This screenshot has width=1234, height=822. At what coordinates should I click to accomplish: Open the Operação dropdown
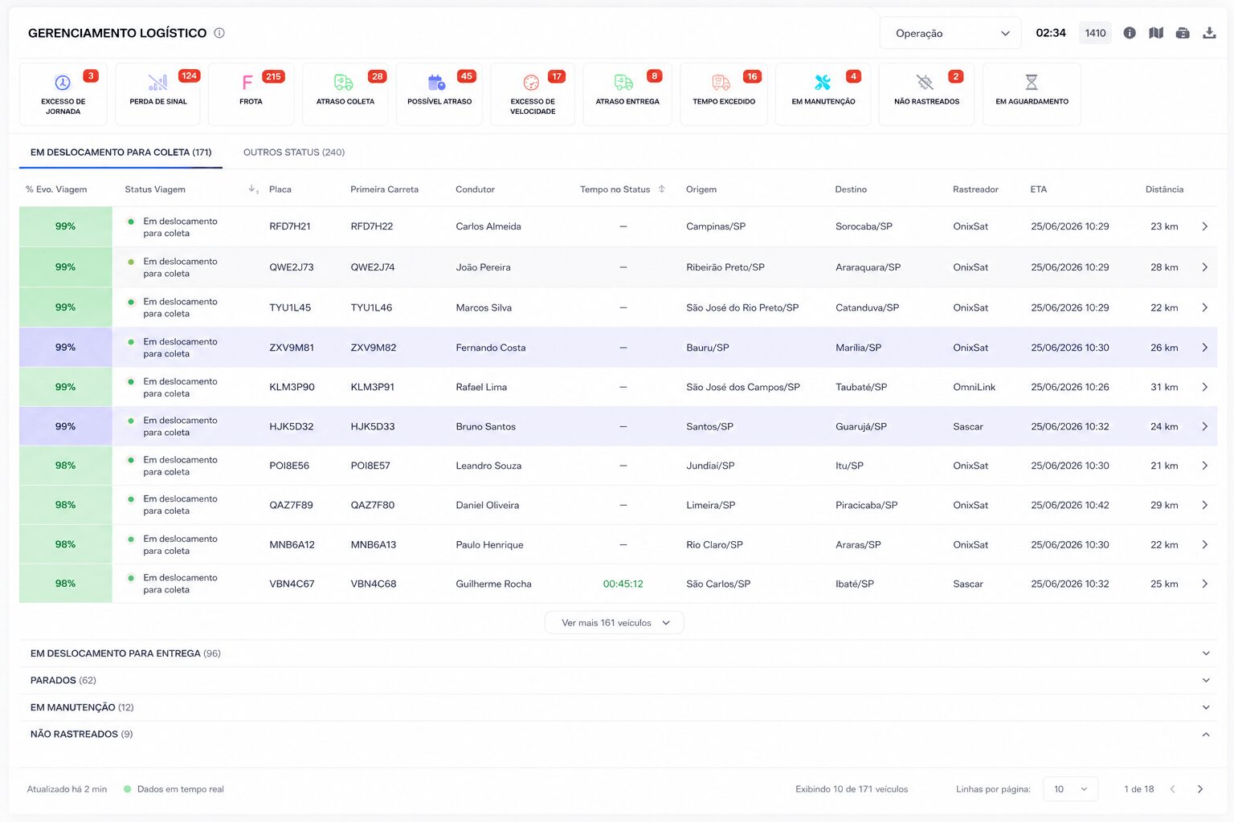(950, 33)
